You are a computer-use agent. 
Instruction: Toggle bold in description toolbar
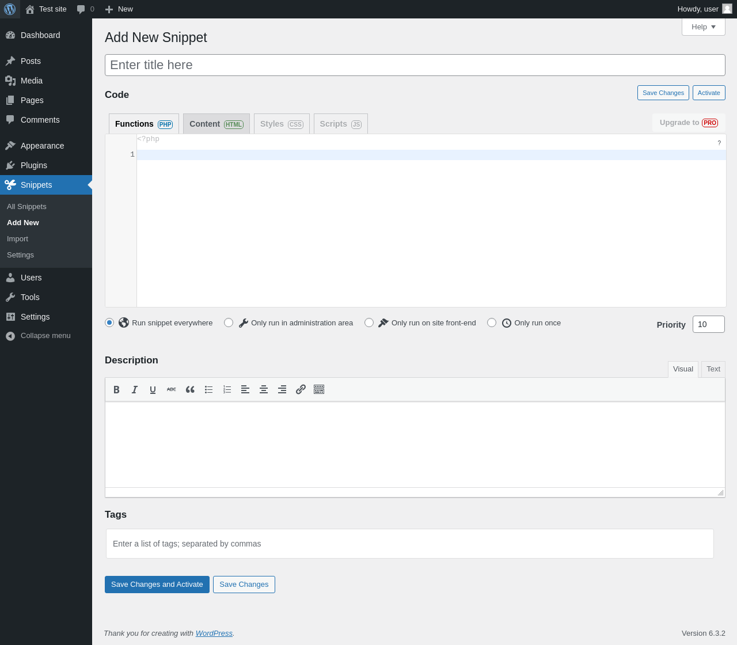click(116, 390)
